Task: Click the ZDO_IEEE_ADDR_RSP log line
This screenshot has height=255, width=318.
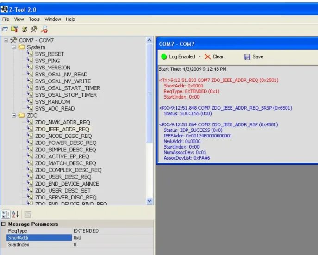Action: point(218,124)
